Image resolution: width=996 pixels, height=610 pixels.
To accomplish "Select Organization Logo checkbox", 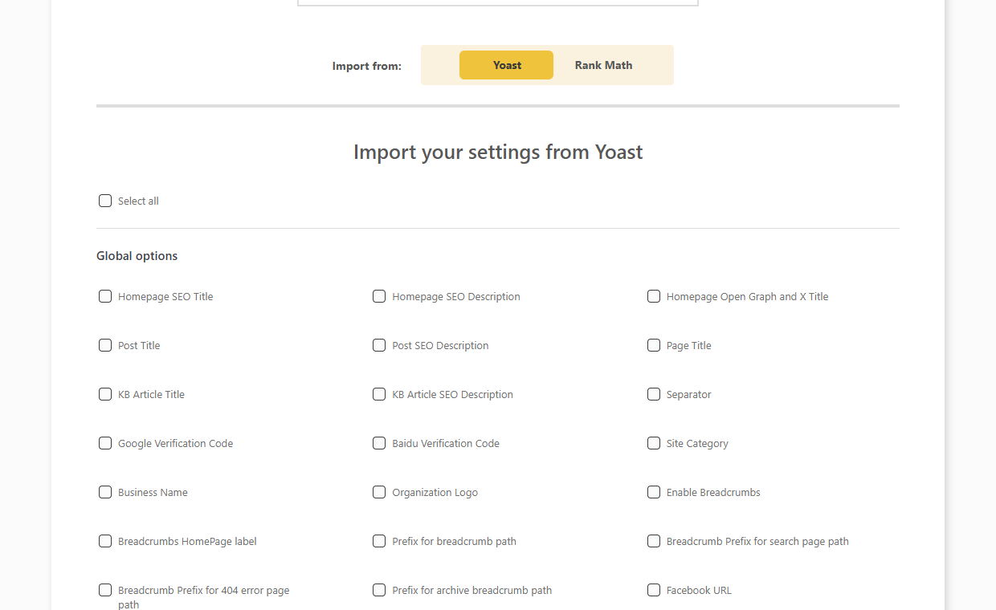I will tap(379, 492).
